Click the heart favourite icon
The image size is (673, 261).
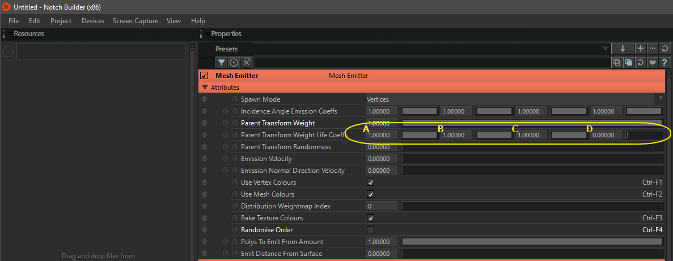coord(653,63)
